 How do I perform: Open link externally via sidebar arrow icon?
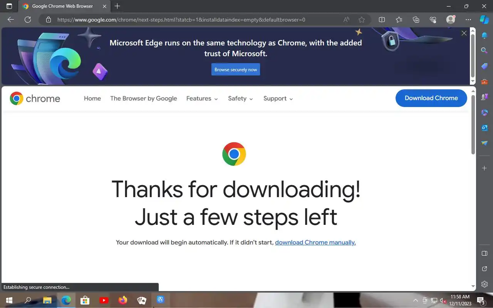pos(485,269)
